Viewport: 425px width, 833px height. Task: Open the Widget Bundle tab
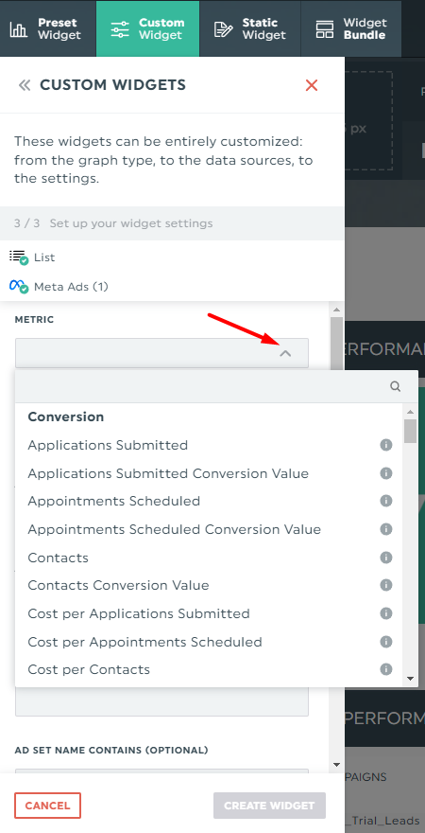tap(350, 28)
